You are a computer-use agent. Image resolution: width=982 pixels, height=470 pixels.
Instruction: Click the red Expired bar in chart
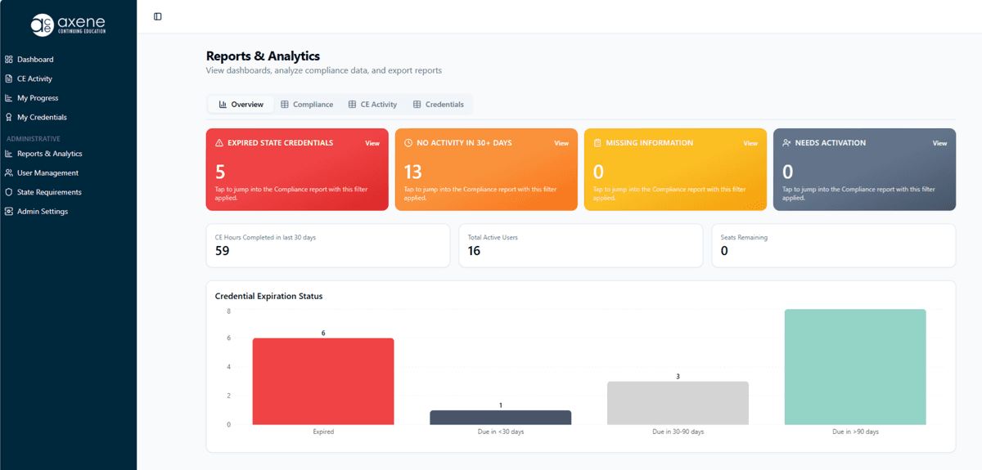pyautogui.click(x=323, y=382)
